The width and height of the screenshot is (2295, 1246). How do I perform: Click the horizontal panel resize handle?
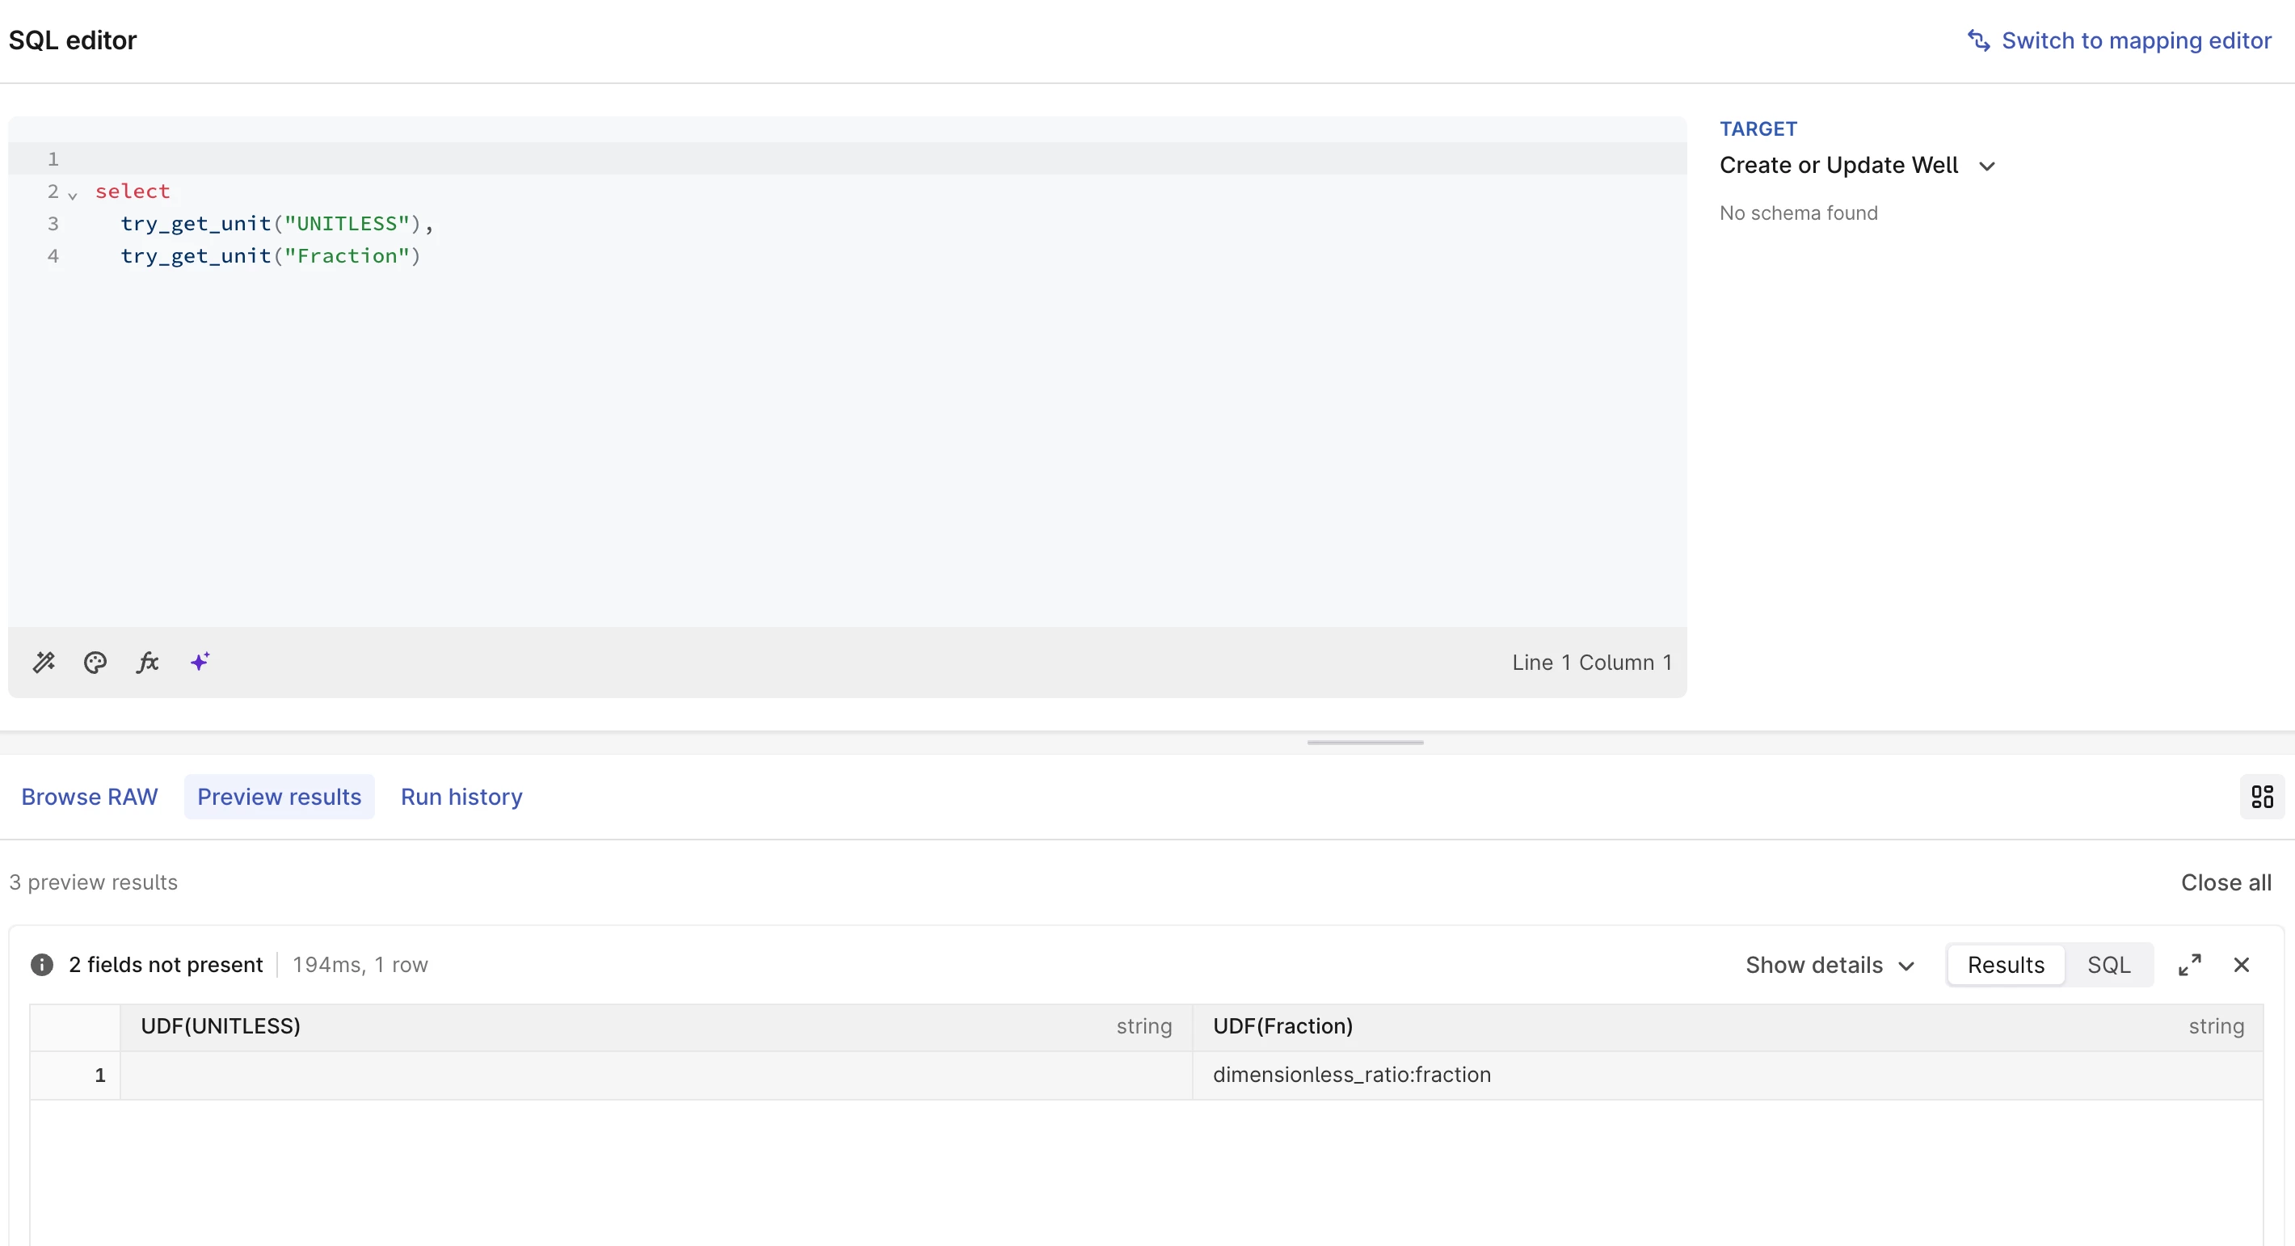[1365, 742]
